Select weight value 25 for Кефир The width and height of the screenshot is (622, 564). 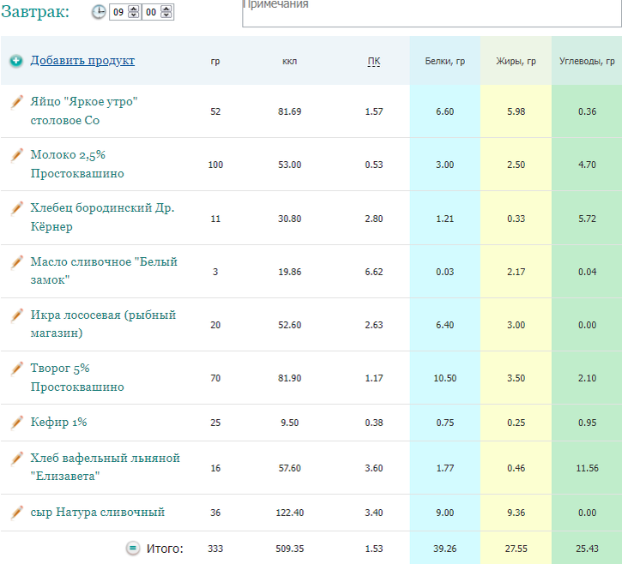[x=215, y=423]
